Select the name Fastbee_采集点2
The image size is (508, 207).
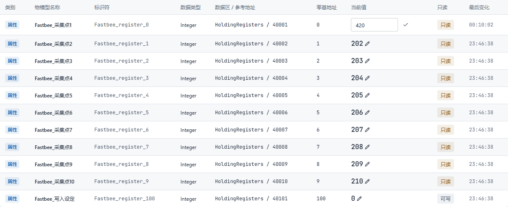pyautogui.click(x=53, y=44)
